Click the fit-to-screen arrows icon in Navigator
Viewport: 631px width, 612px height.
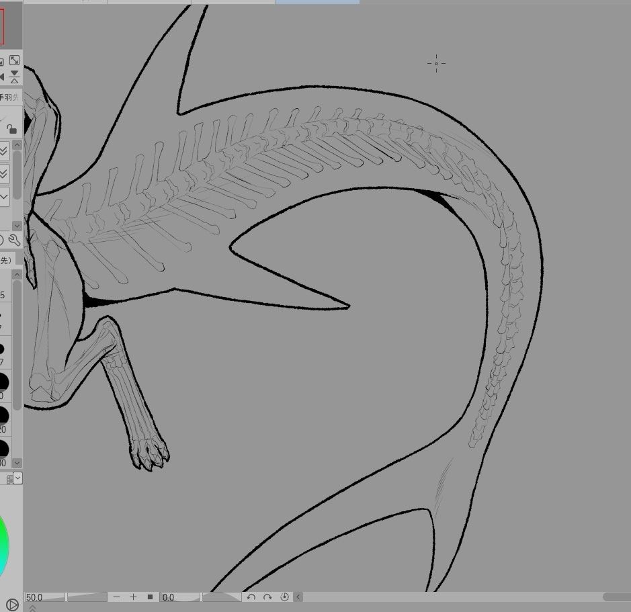(15, 60)
